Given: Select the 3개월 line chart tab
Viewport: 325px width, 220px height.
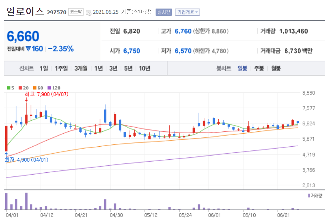Looking at the screenshot, I should pyautogui.click(x=81, y=68).
